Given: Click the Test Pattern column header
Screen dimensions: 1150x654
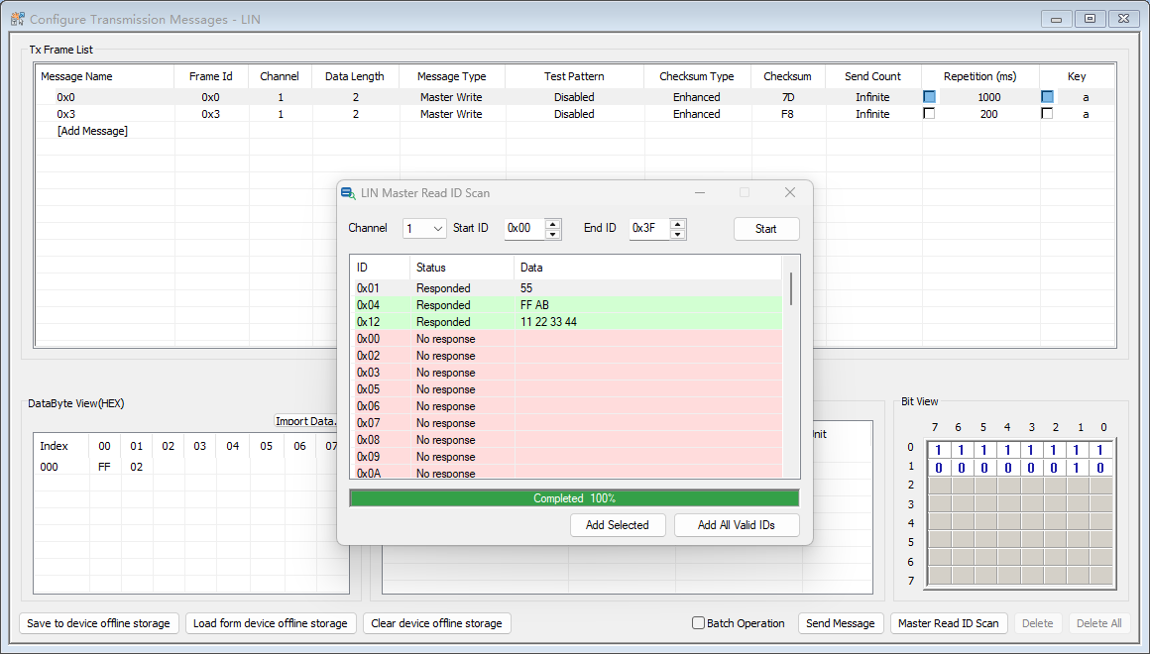Looking at the screenshot, I should click(x=574, y=76).
